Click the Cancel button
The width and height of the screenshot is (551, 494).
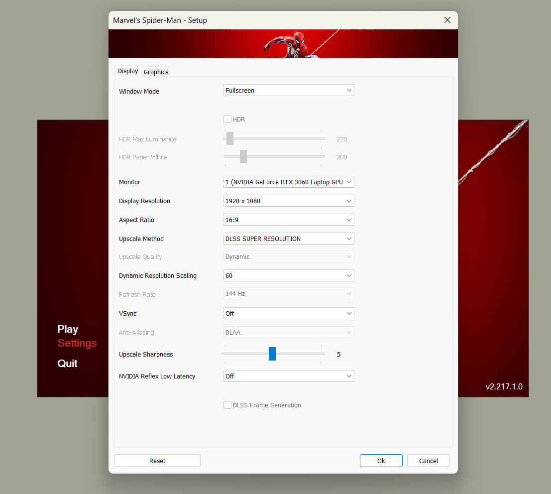coord(429,461)
